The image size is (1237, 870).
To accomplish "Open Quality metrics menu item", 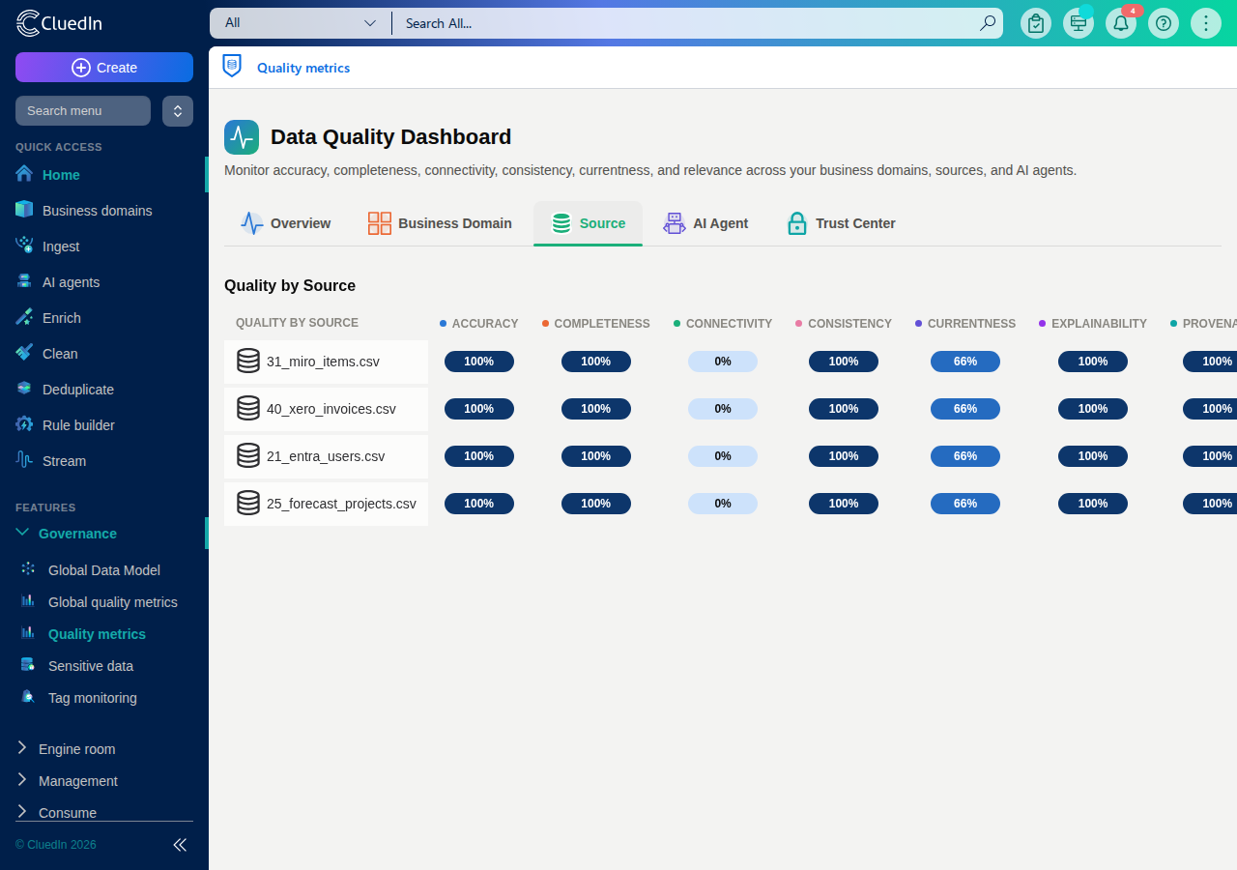I will 97,634.
